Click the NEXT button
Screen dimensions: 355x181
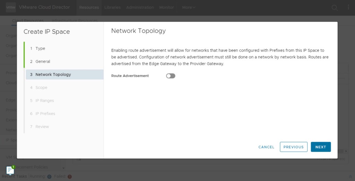click(x=321, y=147)
